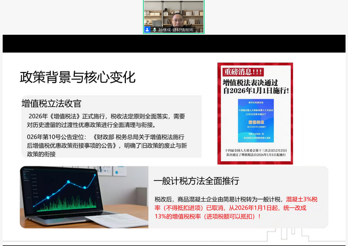Click the 增值税立法收官 section heading
348x246 pixels.
click(51, 103)
